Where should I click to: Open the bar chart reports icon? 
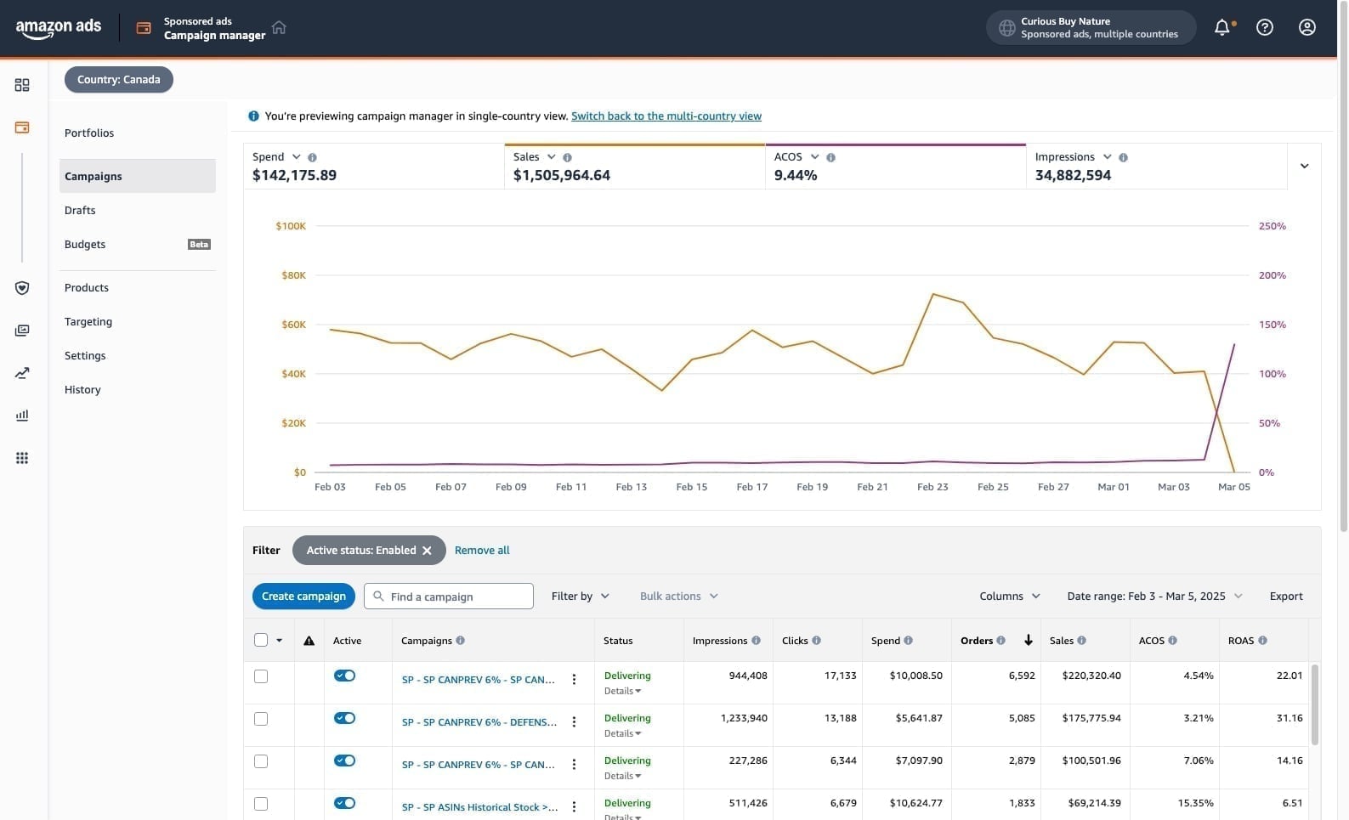[22, 416]
